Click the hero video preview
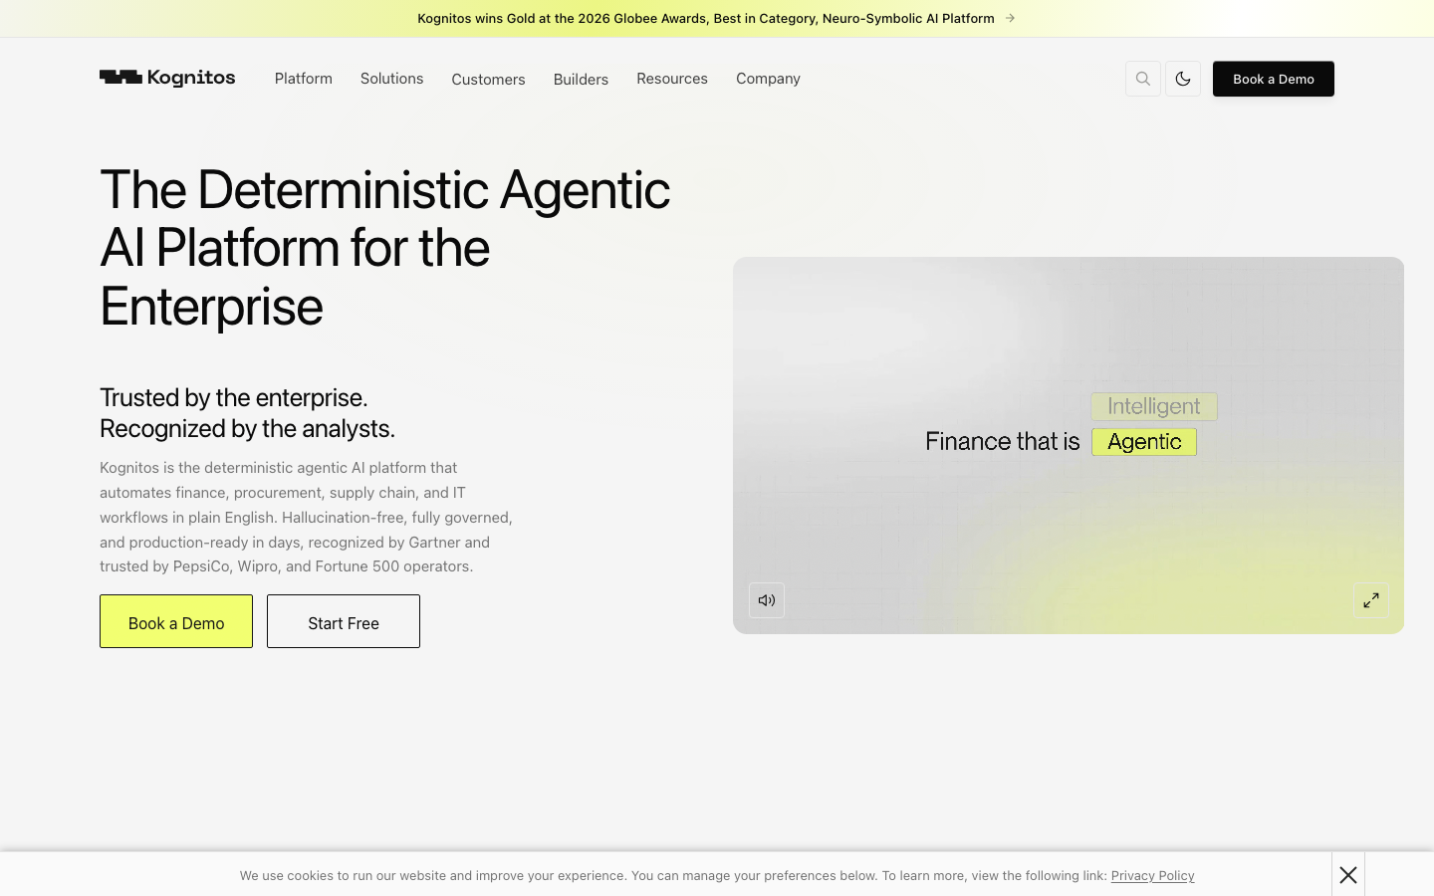1434x896 pixels. click(x=1069, y=445)
